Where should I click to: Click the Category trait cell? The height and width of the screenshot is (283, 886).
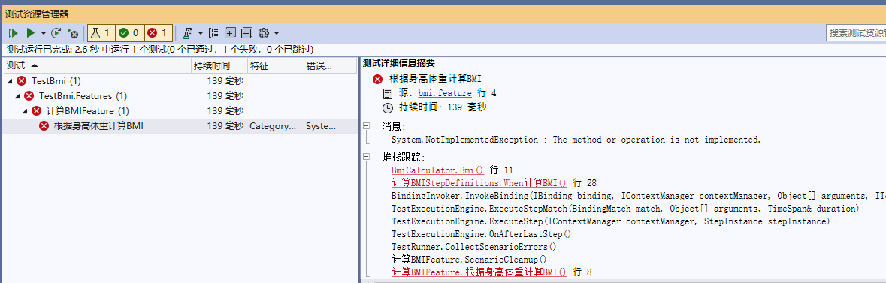pyautogui.click(x=274, y=126)
